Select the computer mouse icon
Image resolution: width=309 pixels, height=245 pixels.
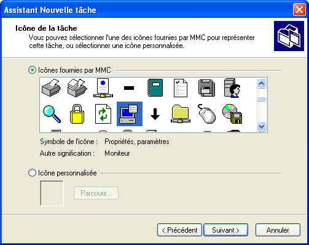coord(206,114)
